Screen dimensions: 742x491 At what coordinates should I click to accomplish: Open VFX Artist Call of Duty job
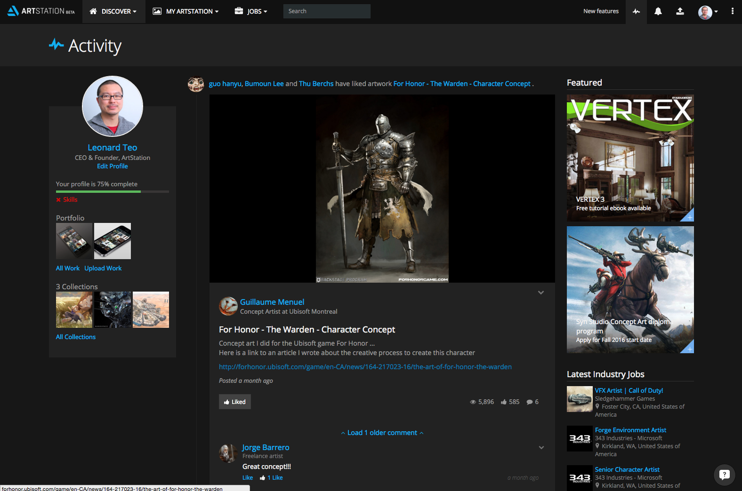pos(629,390)
